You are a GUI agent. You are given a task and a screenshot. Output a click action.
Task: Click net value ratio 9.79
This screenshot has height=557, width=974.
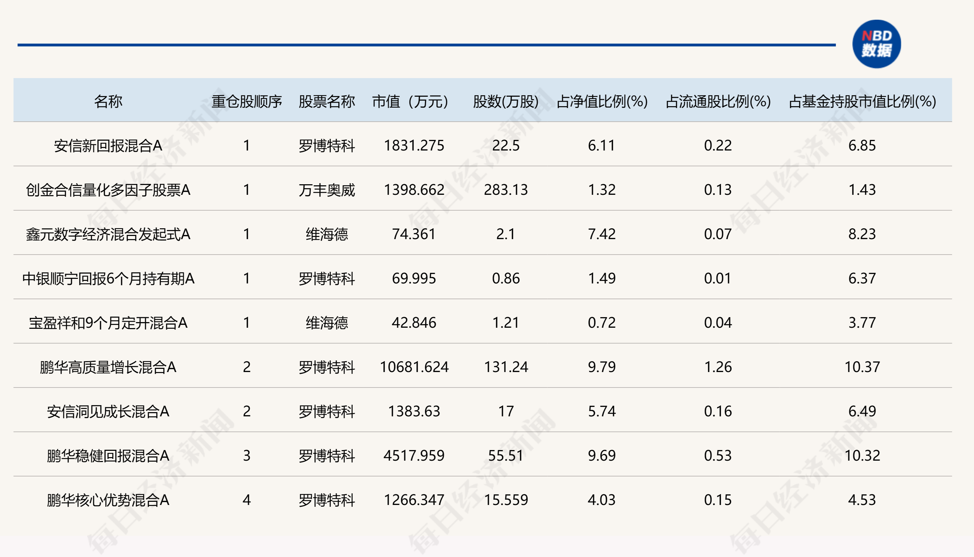[x=602, y=367]
